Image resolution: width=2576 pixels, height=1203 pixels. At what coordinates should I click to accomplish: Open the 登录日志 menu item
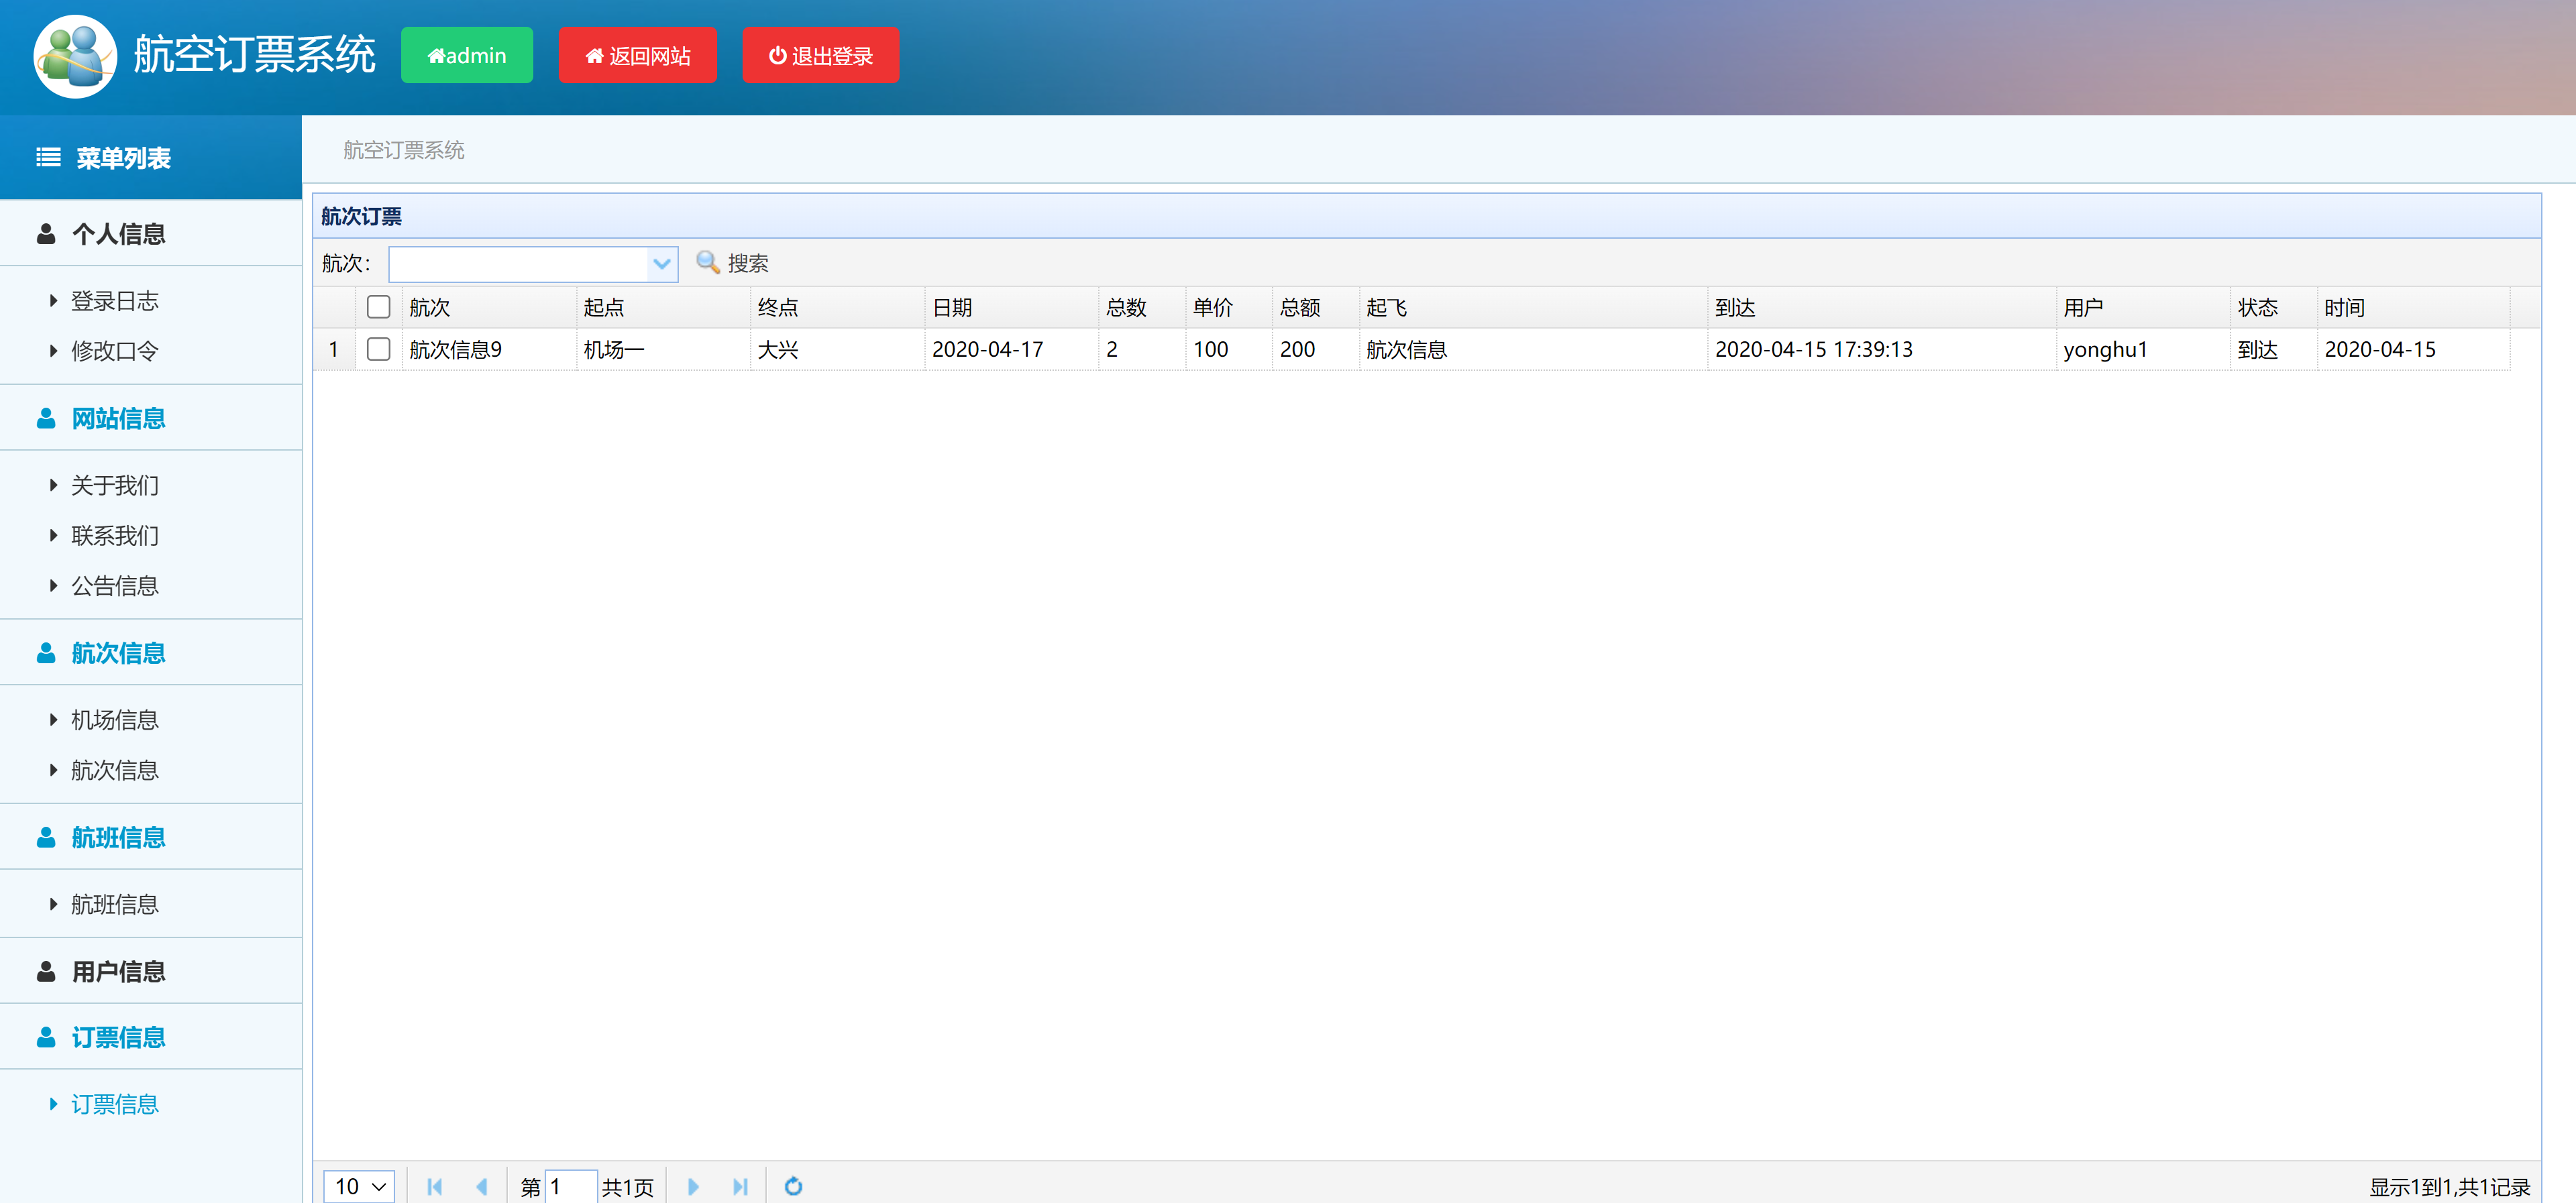[115, 300]
